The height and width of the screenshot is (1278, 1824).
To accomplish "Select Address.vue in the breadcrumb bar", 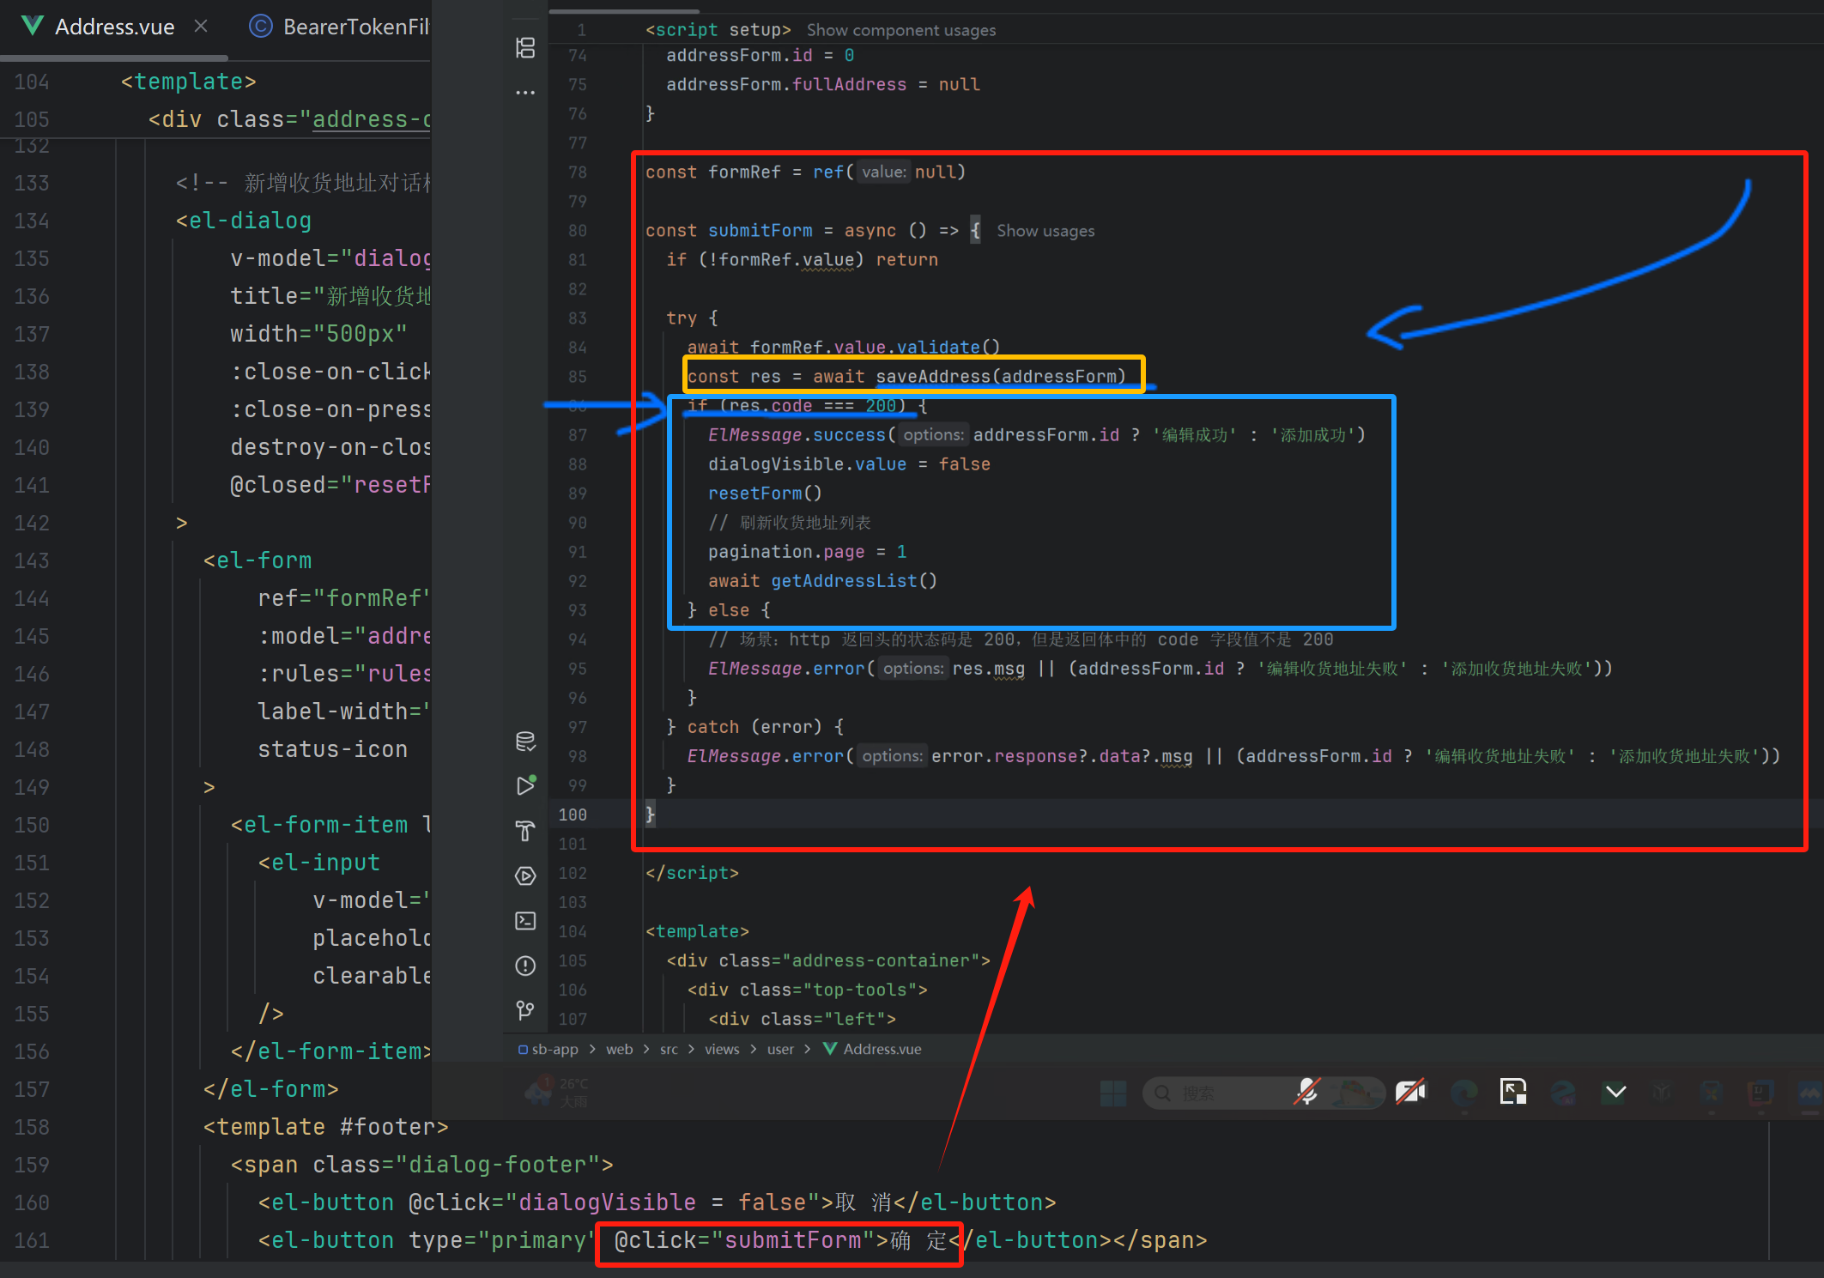I will (x=882, y=1049).
